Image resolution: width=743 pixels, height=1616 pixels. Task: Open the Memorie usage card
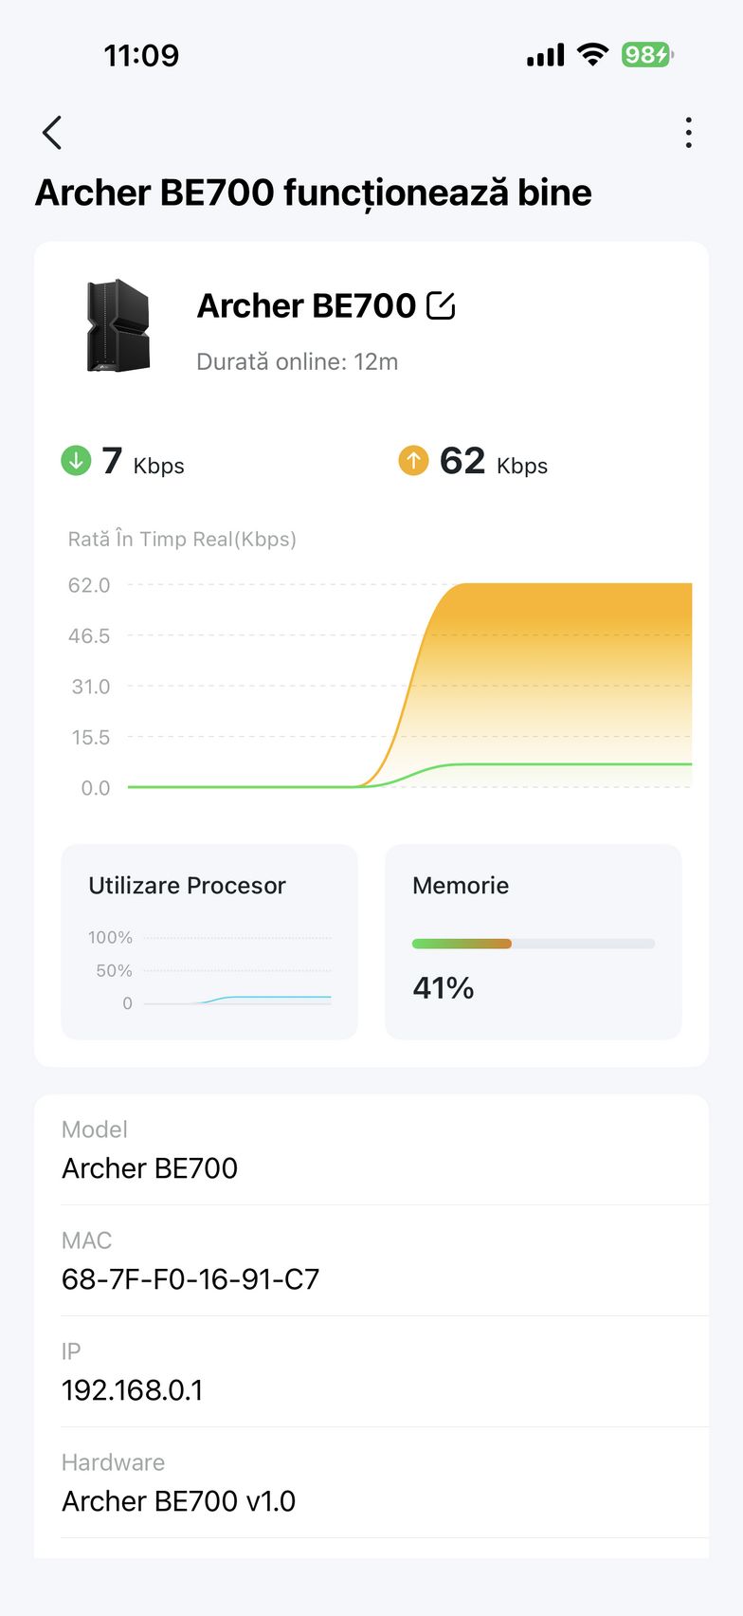[533, 941]
